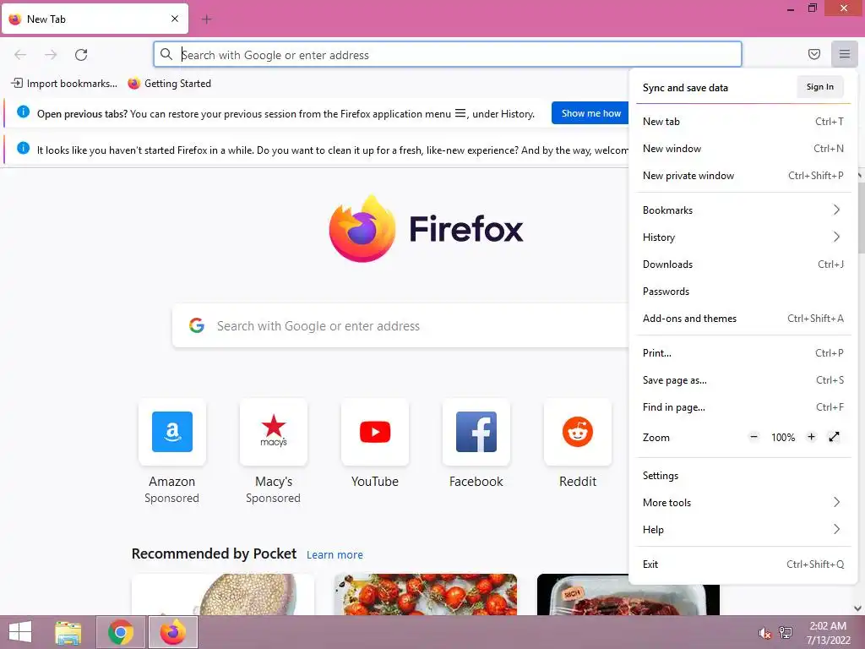Click the page scrollbar down arrow

click(x=858, y=608)
